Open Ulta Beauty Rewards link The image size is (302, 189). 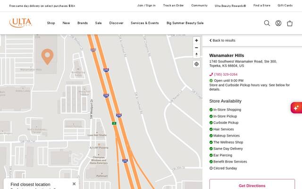230,6
